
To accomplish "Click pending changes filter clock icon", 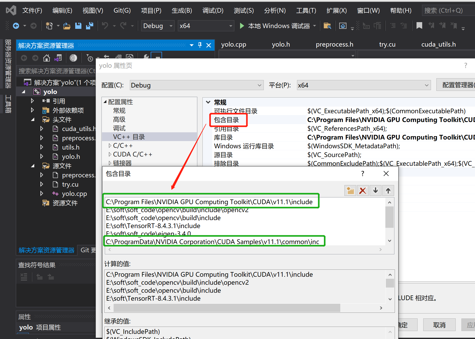I will pos(90,58).
